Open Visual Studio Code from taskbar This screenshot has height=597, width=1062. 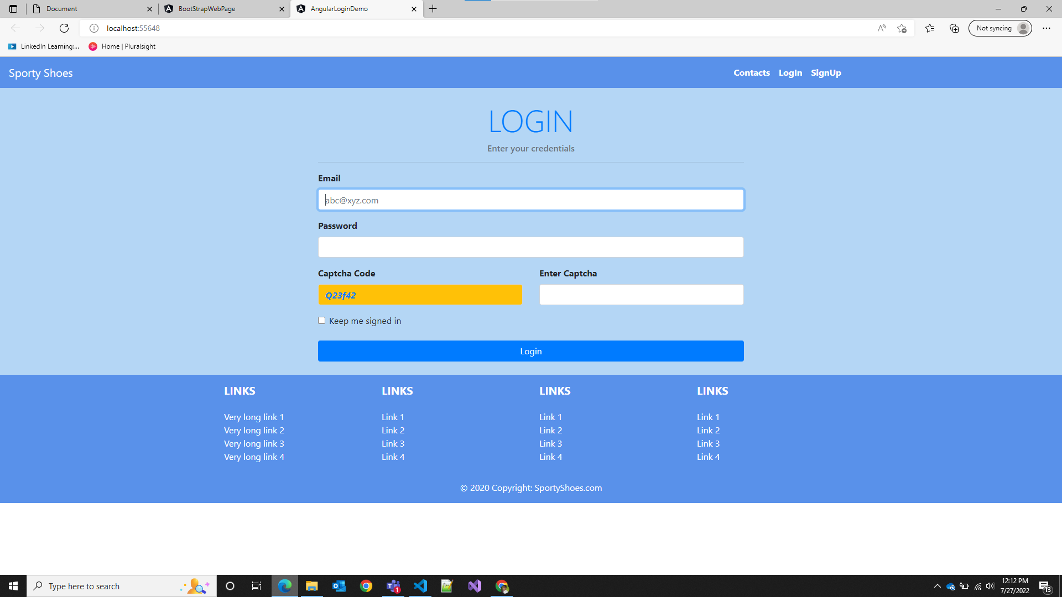[420, 586]
